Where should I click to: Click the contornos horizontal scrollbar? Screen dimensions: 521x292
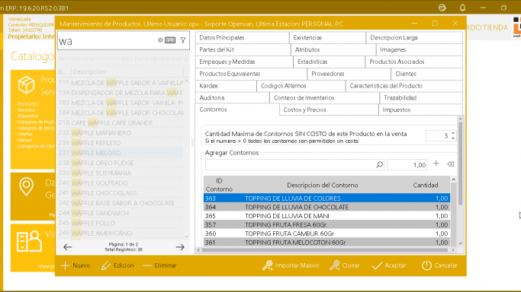tap(326, 250)
